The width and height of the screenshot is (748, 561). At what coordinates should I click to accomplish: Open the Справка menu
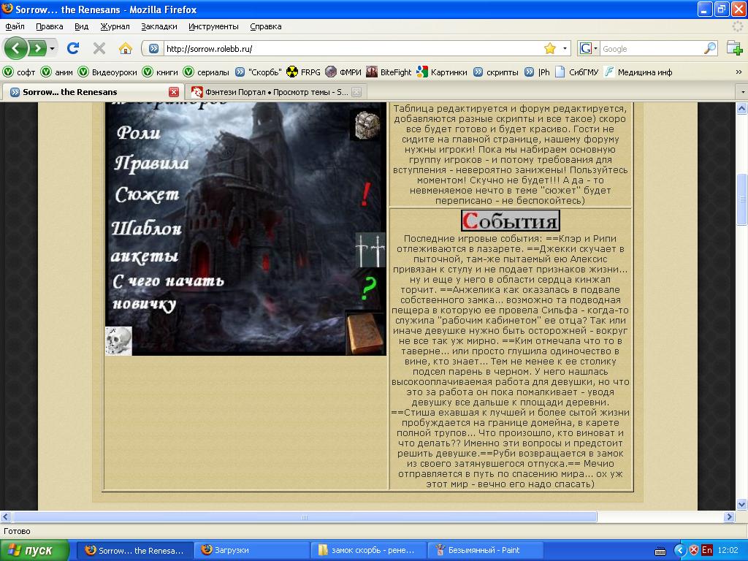click(266, 27)
